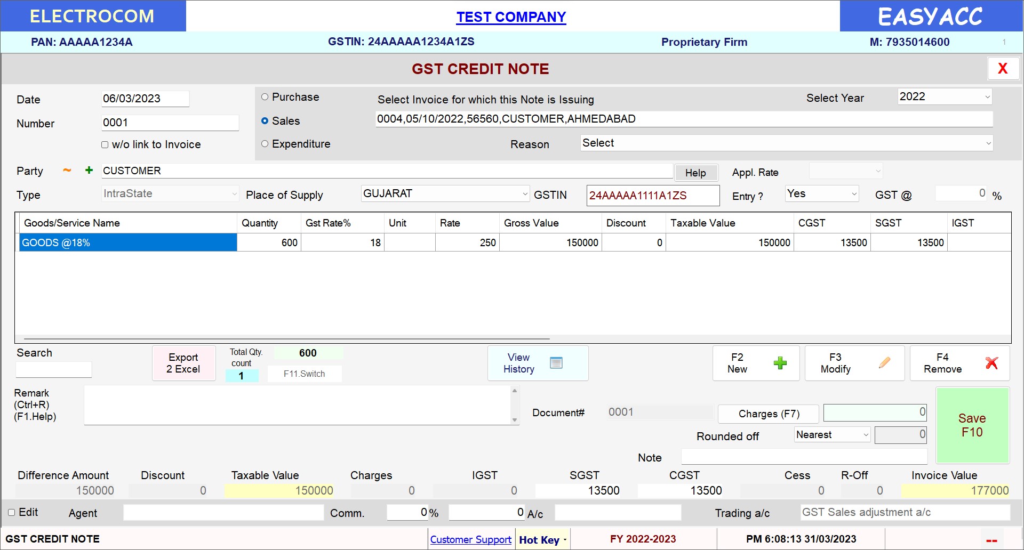Image resolution: width=1024 pixels, height=550 pixels.
Task: Click F4 Remove red cross icon
Action: [x=991, y=363]
